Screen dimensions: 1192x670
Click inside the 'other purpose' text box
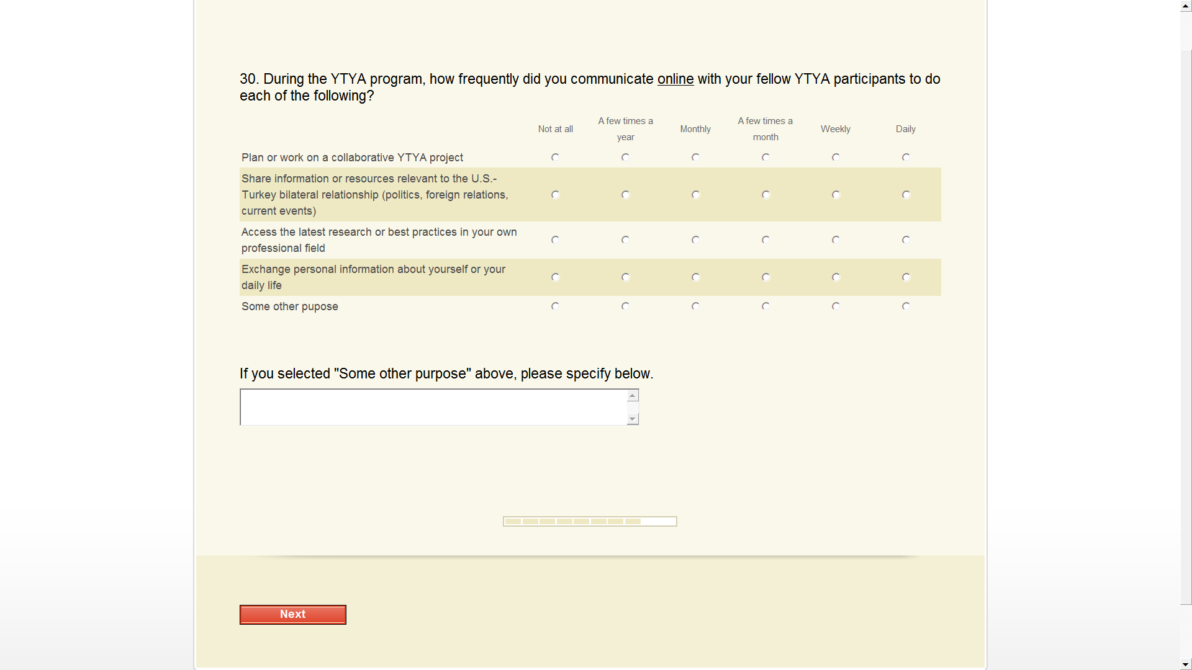pyautogui.click(x=433, y=407)
